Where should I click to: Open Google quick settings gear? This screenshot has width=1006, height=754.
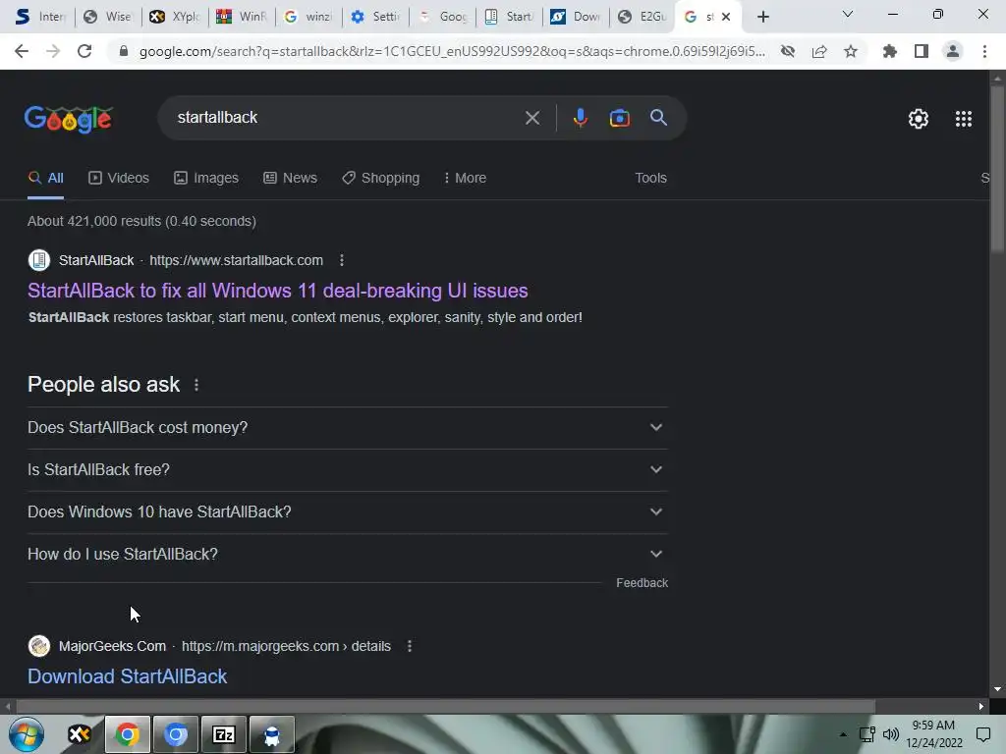pos(919,119)
